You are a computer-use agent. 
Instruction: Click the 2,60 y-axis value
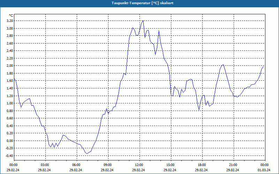point(10,43)
